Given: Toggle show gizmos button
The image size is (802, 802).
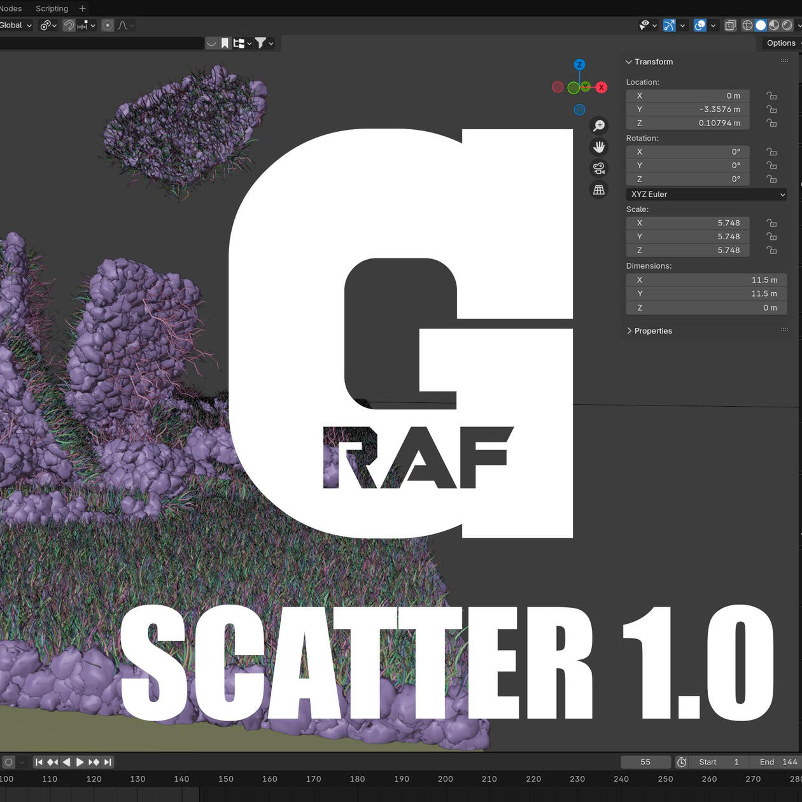Looking at the screenshot, I should pyautogui.click(x=669, y=25).
